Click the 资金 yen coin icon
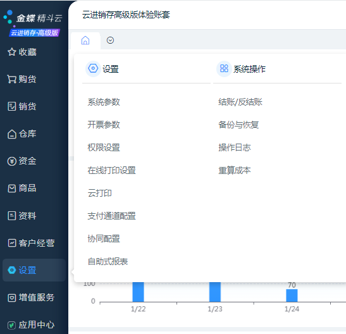The height and width of the screenshot is (334, 346). [11, 161]
